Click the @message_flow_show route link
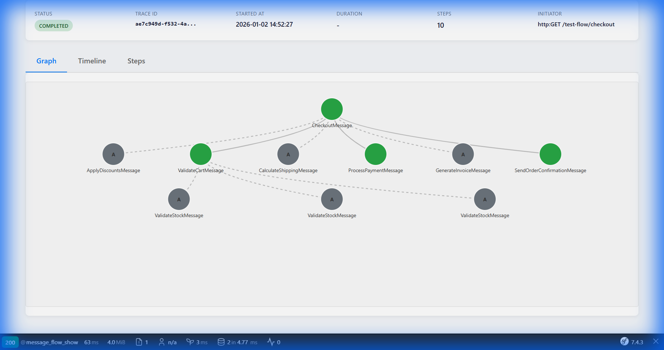664x350 pixels. coord(49,342)
